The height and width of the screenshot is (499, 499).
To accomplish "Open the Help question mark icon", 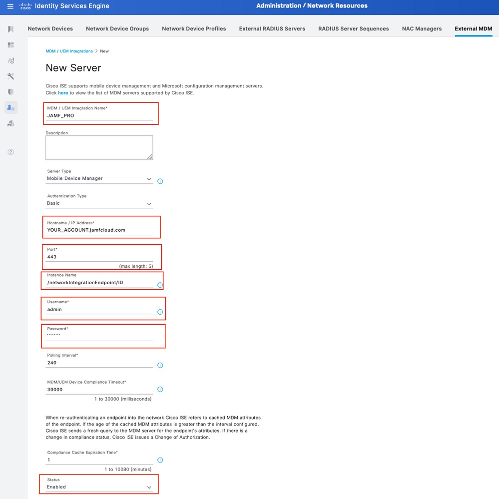I will (x=10, y=151).
